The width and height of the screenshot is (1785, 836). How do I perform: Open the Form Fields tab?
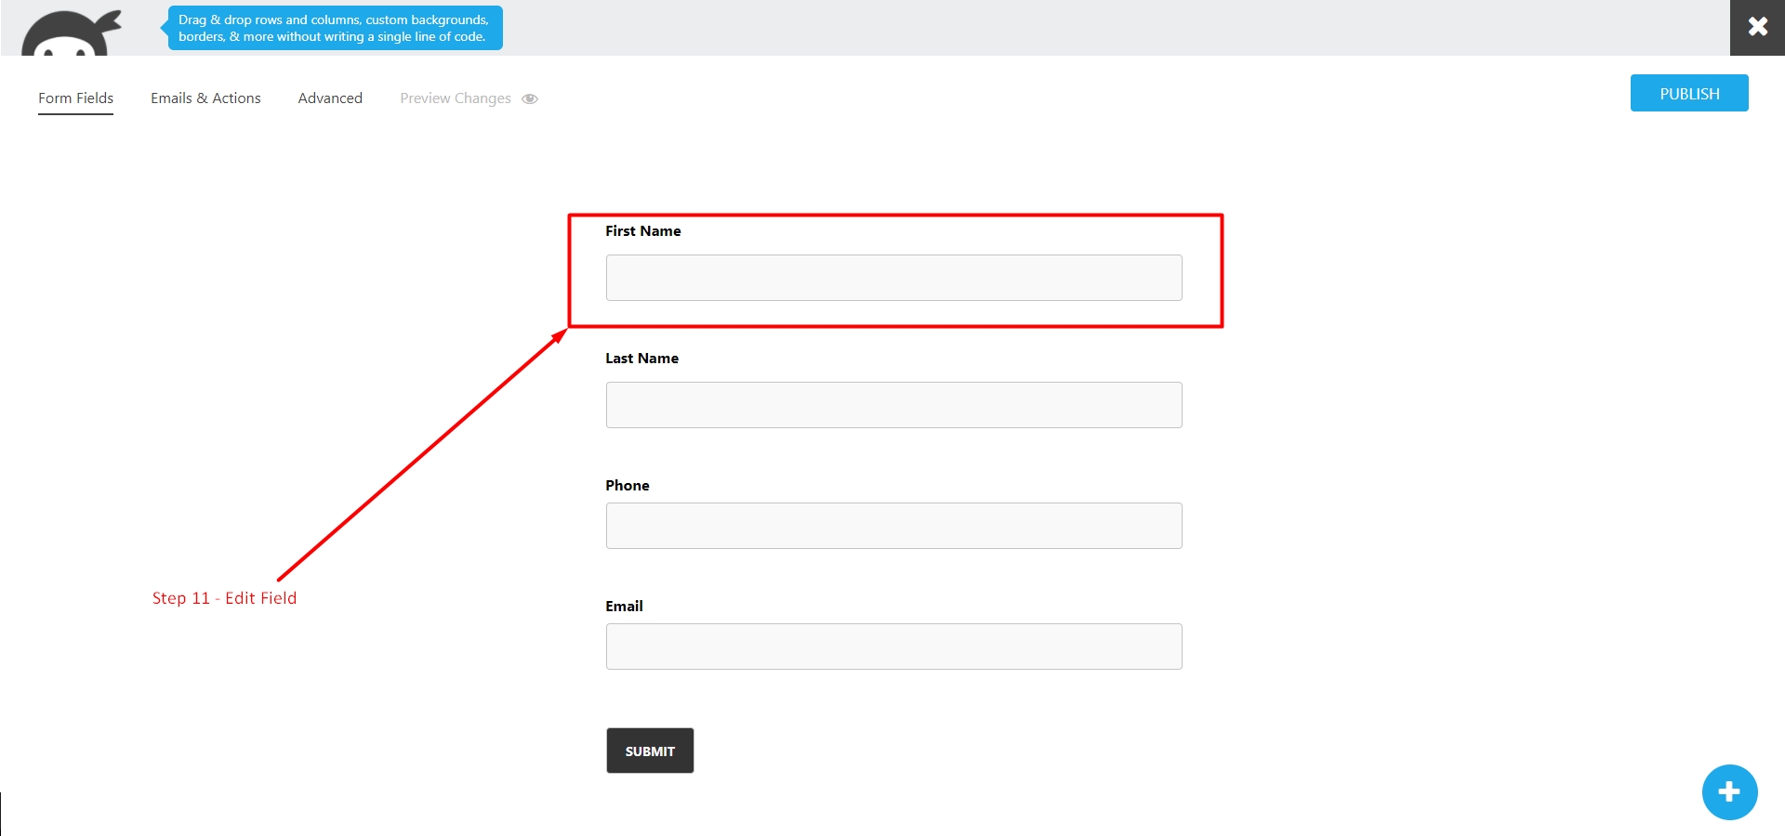(x=75, y=98)
